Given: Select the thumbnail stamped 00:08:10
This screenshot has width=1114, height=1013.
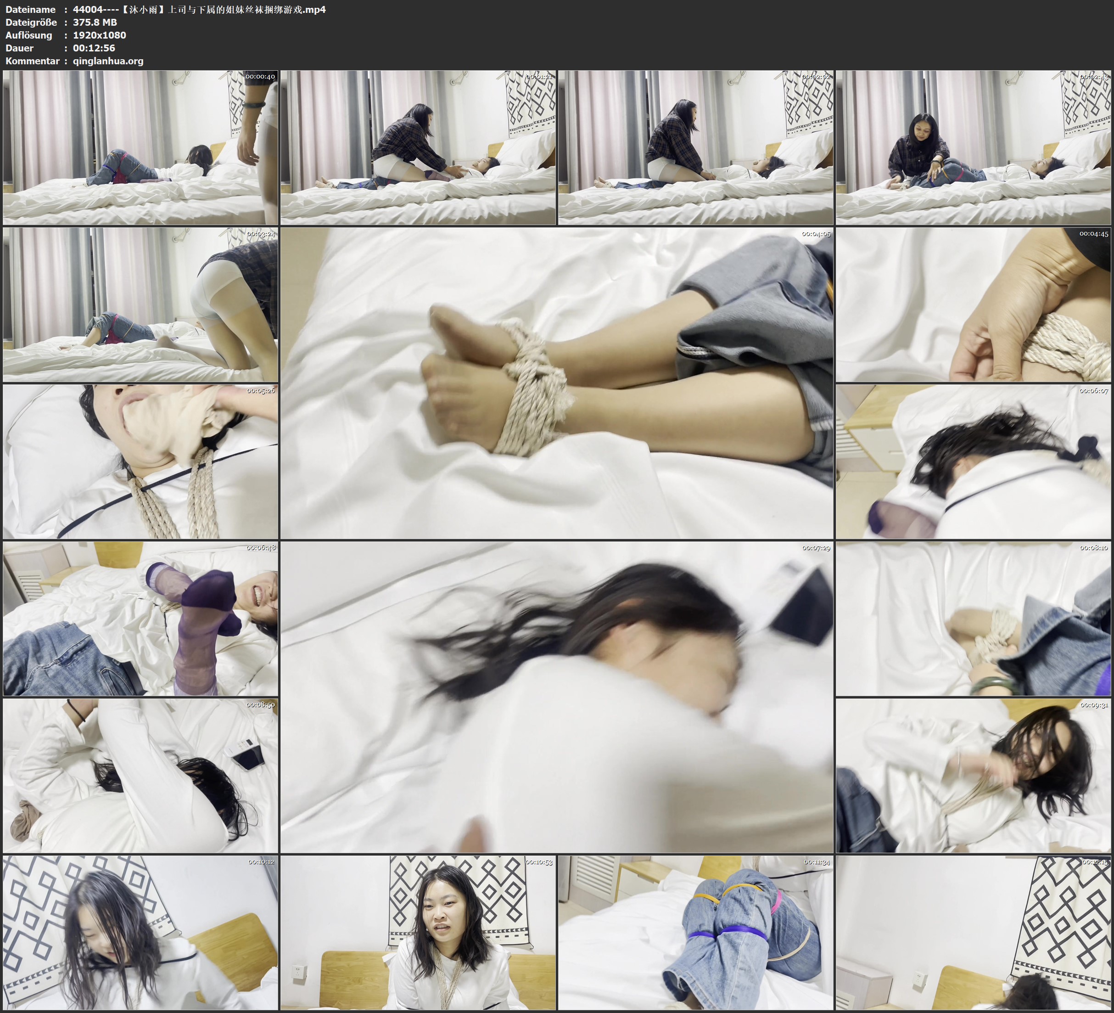Looking at the screenshot, I should [973, 618].
